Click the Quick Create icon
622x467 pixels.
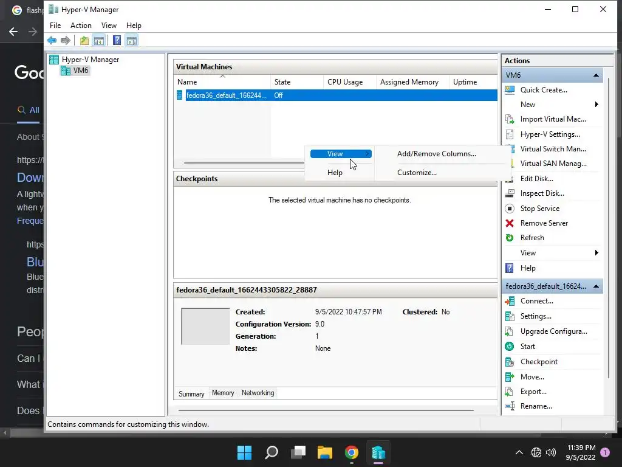[510, 90]
